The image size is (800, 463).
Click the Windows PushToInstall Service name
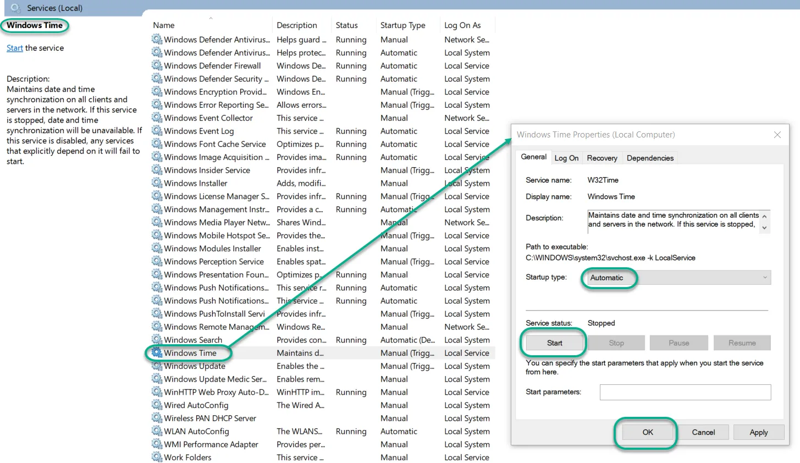coord(214,313)
